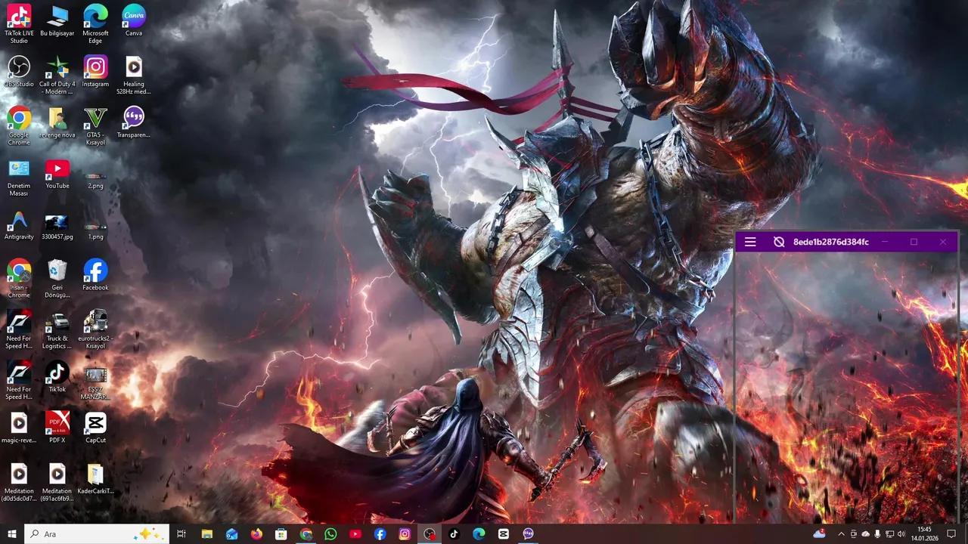Select the revenge nova folder
The height and width of the screenshot is (544, 968).
pyautogui.click(x=57, y=122)
